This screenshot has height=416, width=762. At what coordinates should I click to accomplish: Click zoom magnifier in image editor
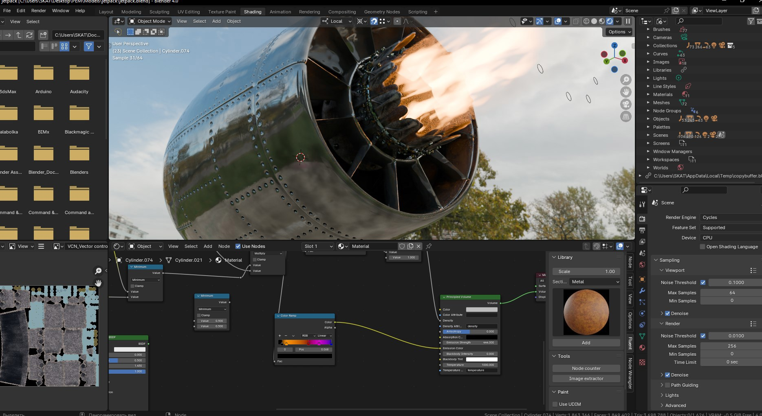[x=98, y=271]
